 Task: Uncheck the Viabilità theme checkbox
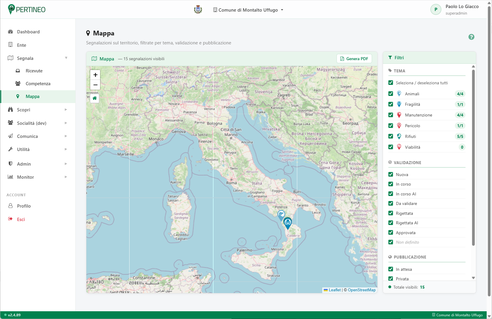coord(391,147)
